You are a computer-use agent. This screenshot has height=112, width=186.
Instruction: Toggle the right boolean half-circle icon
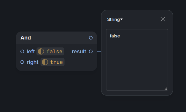click(x=45, y=62)
